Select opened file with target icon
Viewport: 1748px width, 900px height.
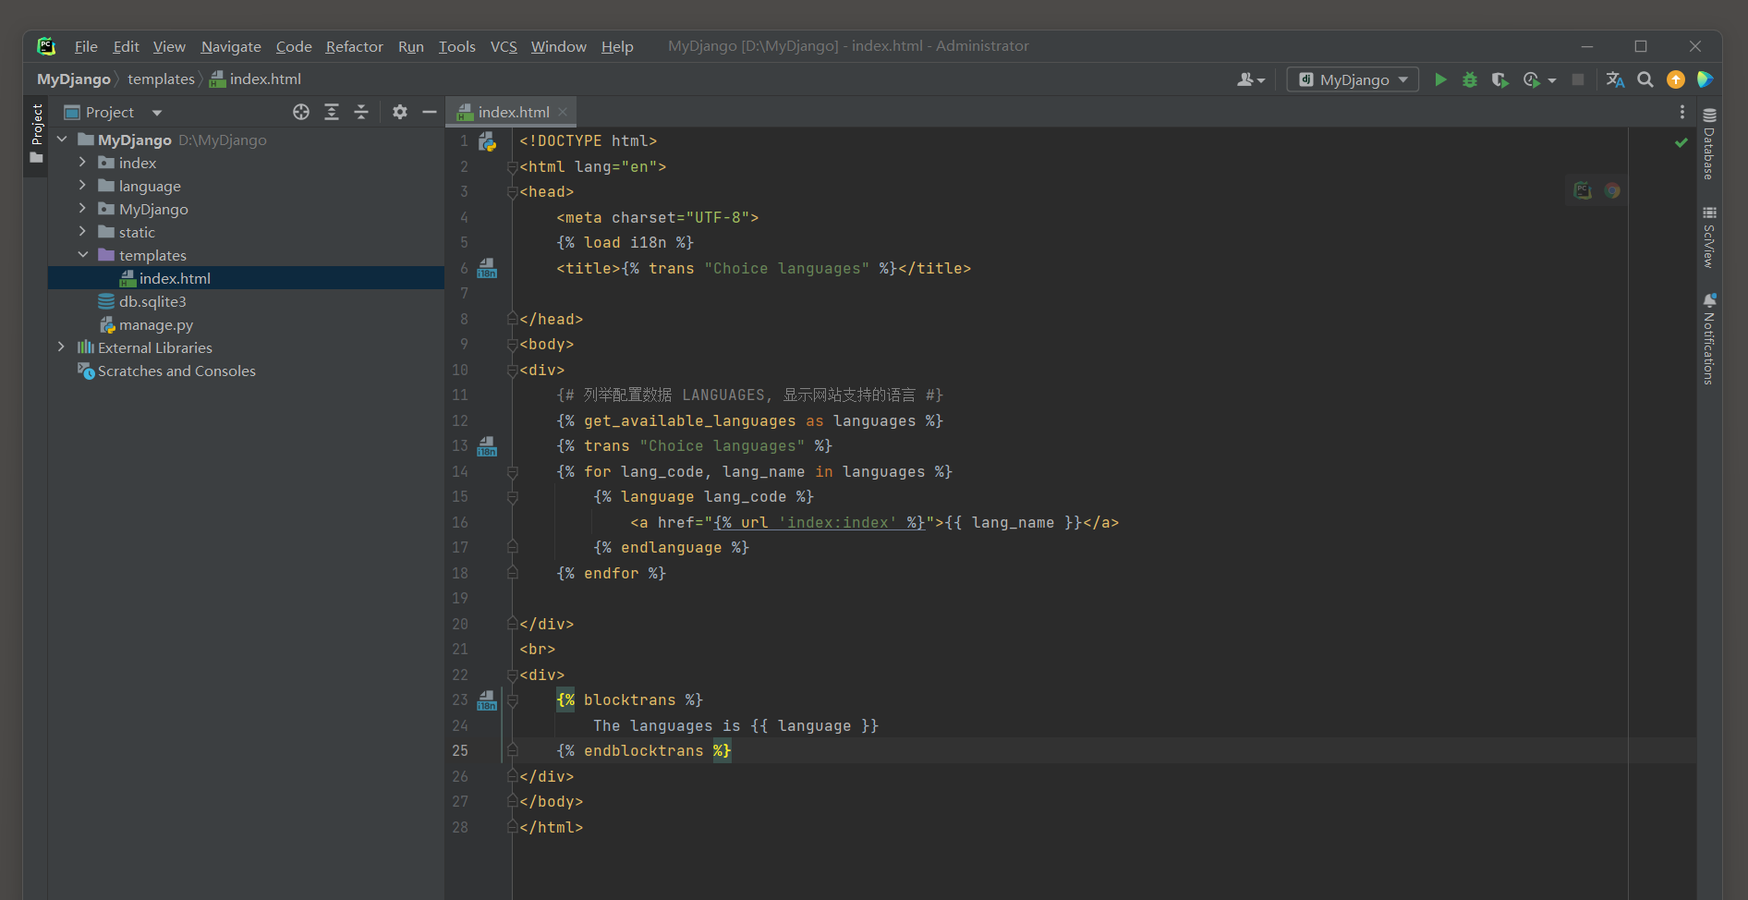(301, 112)
